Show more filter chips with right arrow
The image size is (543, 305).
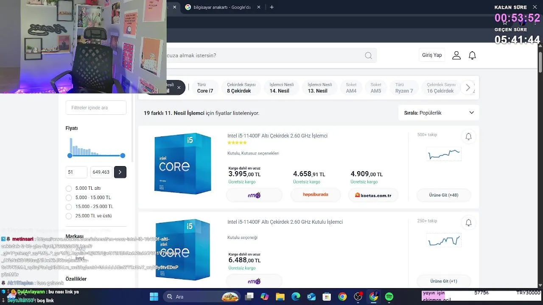click(468, 88)
